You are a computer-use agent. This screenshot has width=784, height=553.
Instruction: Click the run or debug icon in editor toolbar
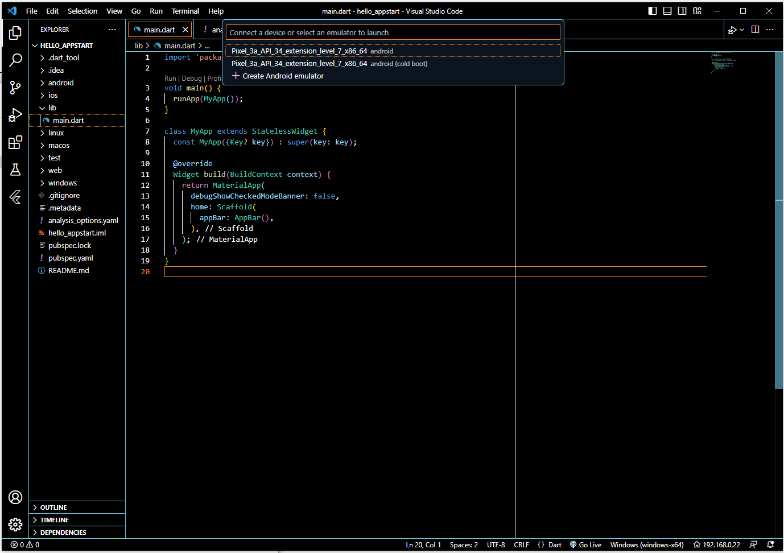click(733, 30)
